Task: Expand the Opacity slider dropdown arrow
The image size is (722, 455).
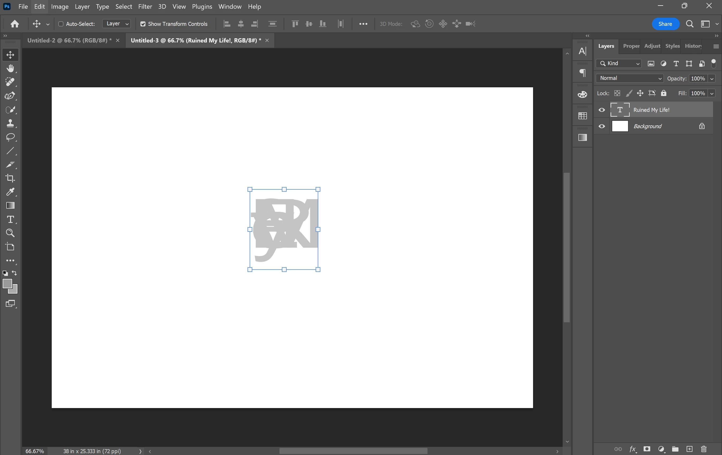Action: [x=712, y=79]
